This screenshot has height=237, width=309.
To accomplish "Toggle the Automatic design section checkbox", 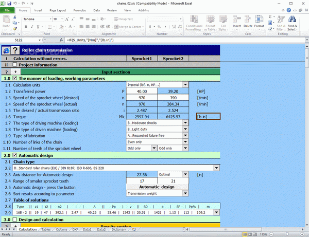I will 15,155.
